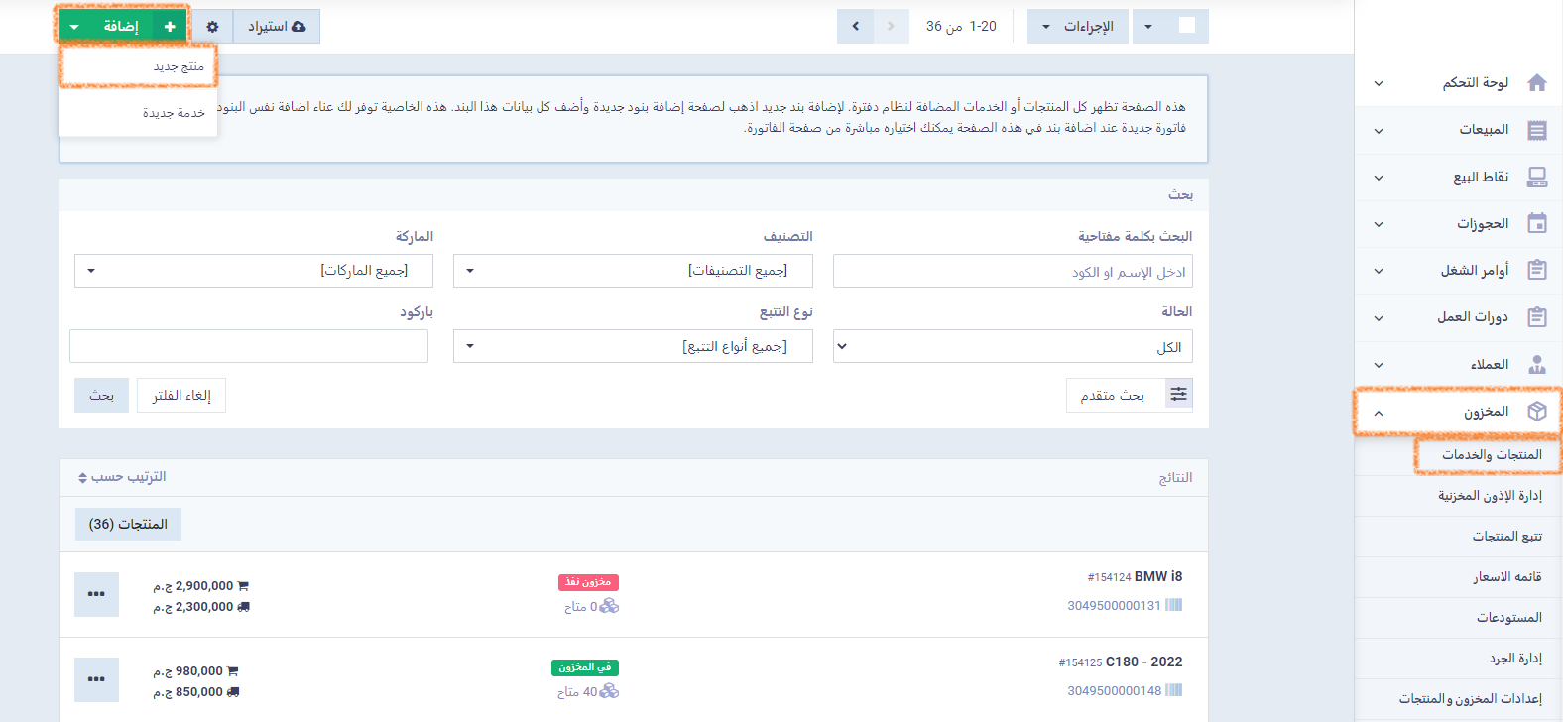Viewport: 1563px width, 722px height.
Task: Click the المبيعات sidebar icon
Action: pyautogui.click(x=1537, y=130)
